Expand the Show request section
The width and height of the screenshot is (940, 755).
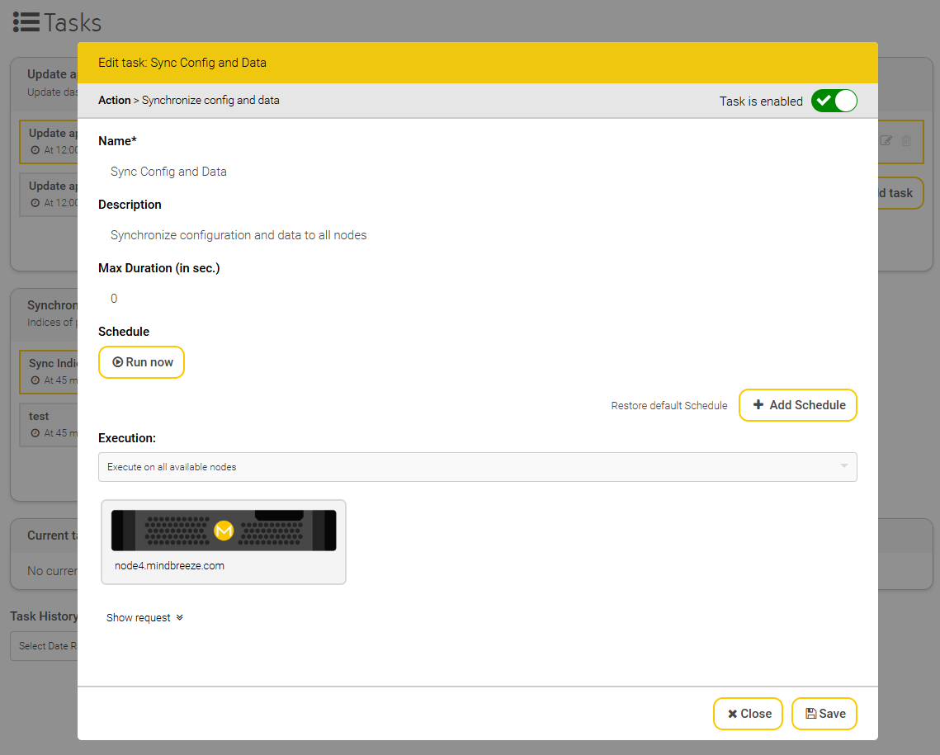[144, 618]
